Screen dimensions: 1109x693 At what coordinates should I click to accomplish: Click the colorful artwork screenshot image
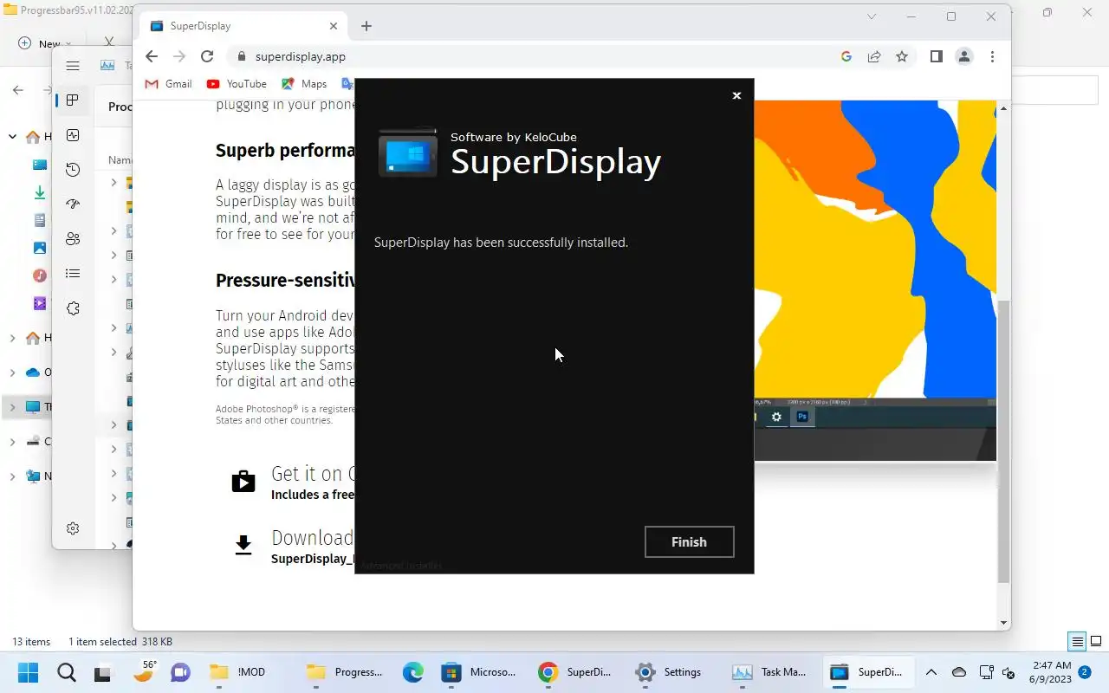(875, 280)
